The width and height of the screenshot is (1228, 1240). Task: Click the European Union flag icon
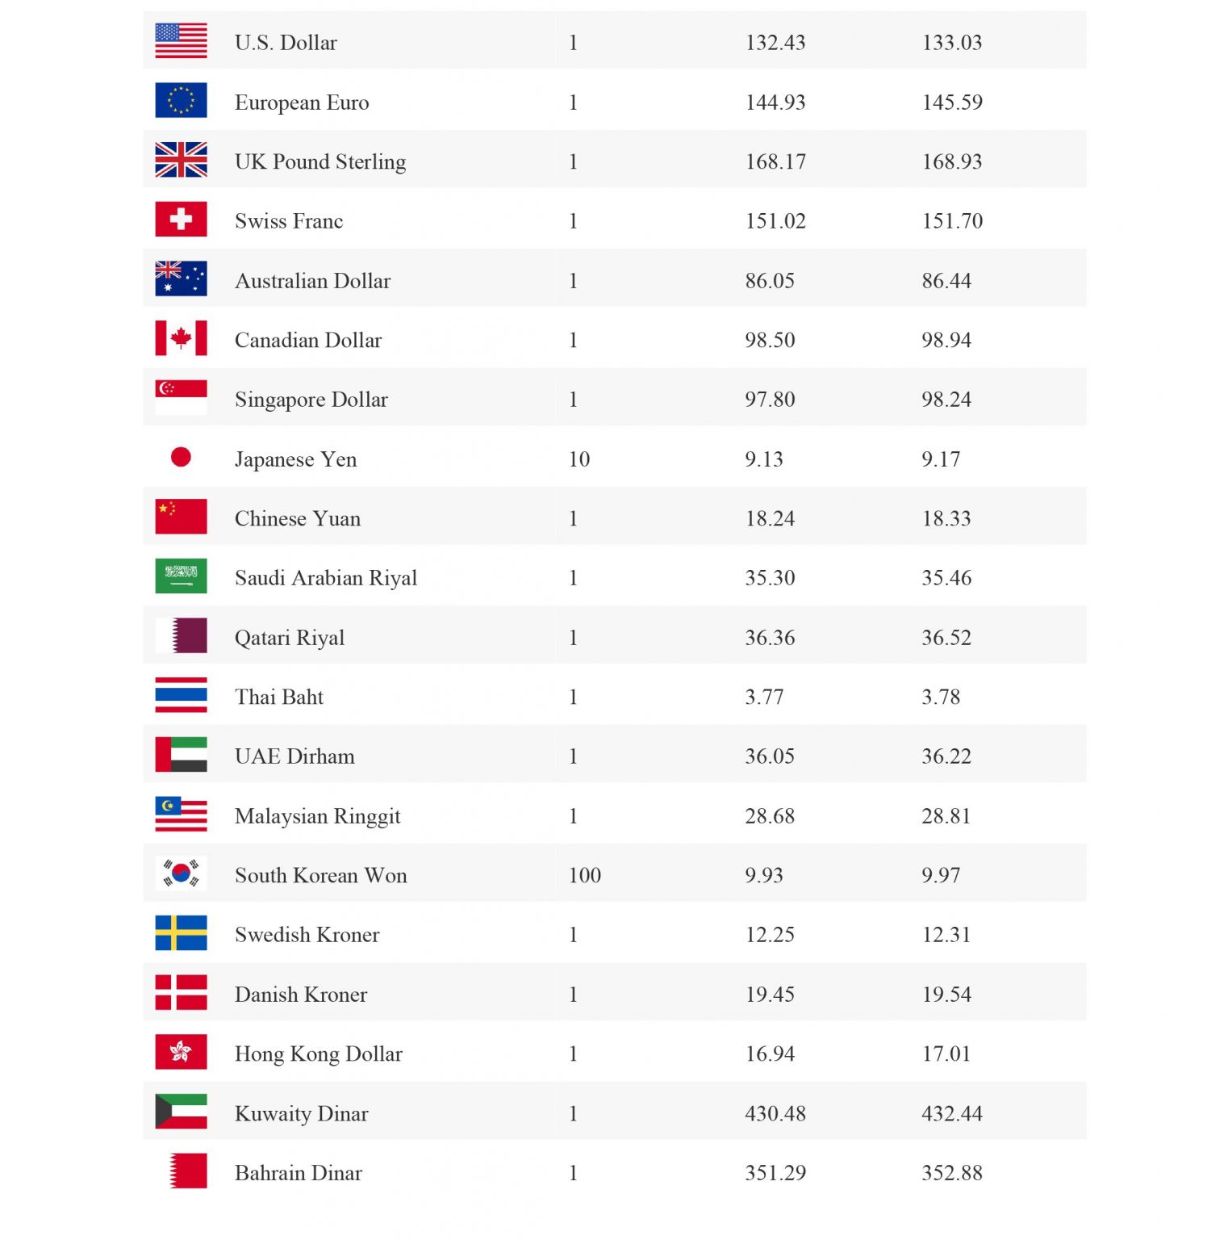pyautogui.click(x=181, y=101)
